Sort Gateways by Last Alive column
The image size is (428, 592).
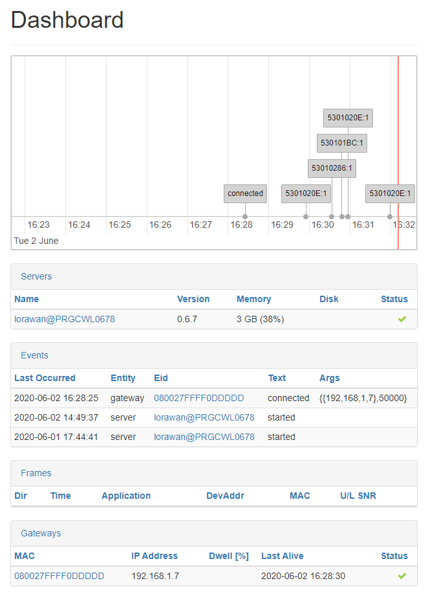[283, 556]
